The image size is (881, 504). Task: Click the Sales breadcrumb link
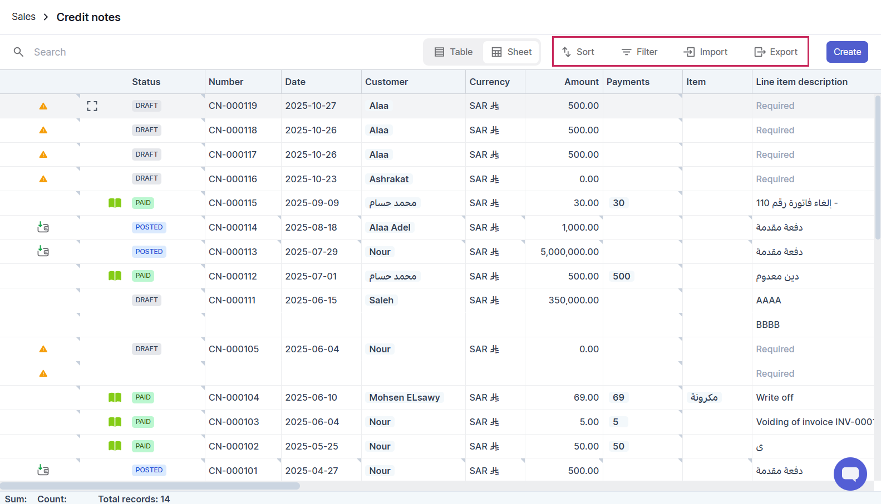click(23, 17)
